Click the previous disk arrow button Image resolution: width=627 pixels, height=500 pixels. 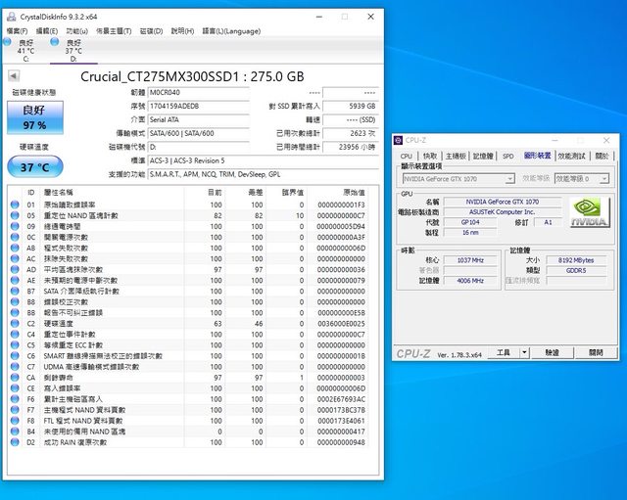(14, 75)
